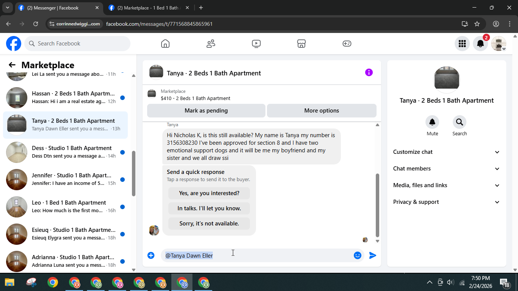Click the message input field

pos(257,255)
